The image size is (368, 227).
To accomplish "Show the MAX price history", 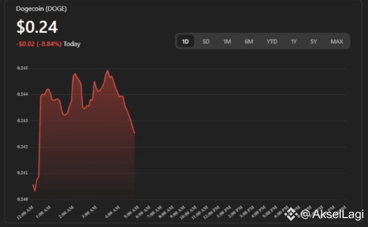I will 337,42.
